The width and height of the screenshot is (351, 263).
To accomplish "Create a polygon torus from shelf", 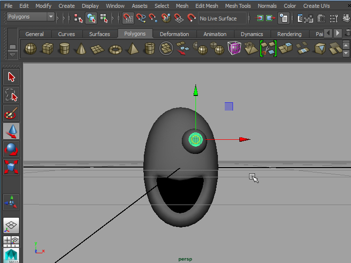I will 116,49.
